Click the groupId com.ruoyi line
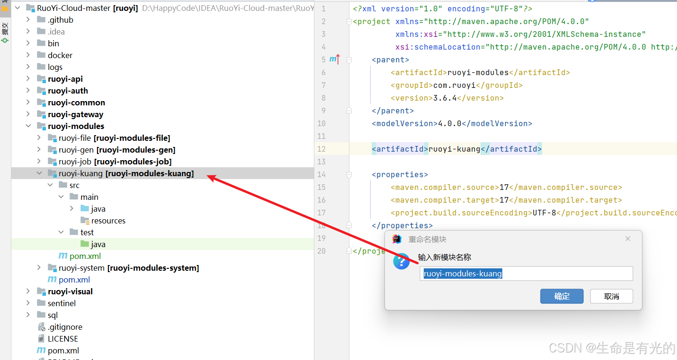This screenshot has height=360, width=677. coord(456,85)
